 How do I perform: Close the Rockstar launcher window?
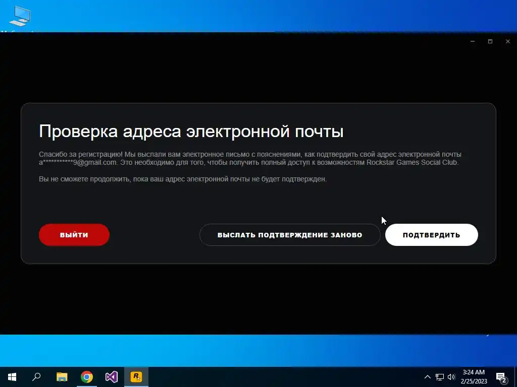point(508,41)
